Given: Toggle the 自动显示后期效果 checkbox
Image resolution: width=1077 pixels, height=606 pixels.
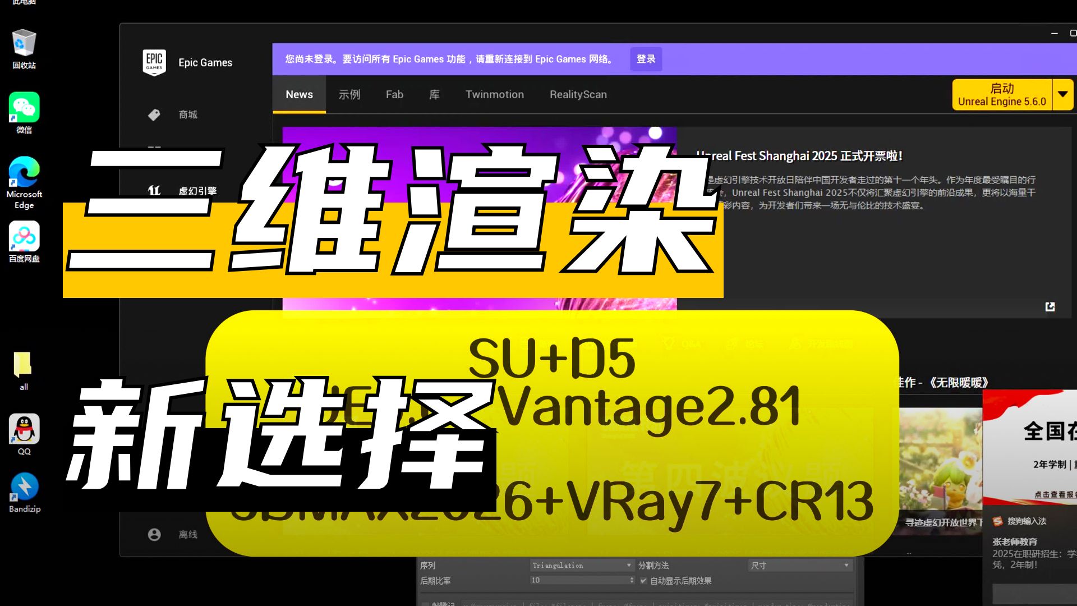Looking at the screenshot, I should click(643, 581).
